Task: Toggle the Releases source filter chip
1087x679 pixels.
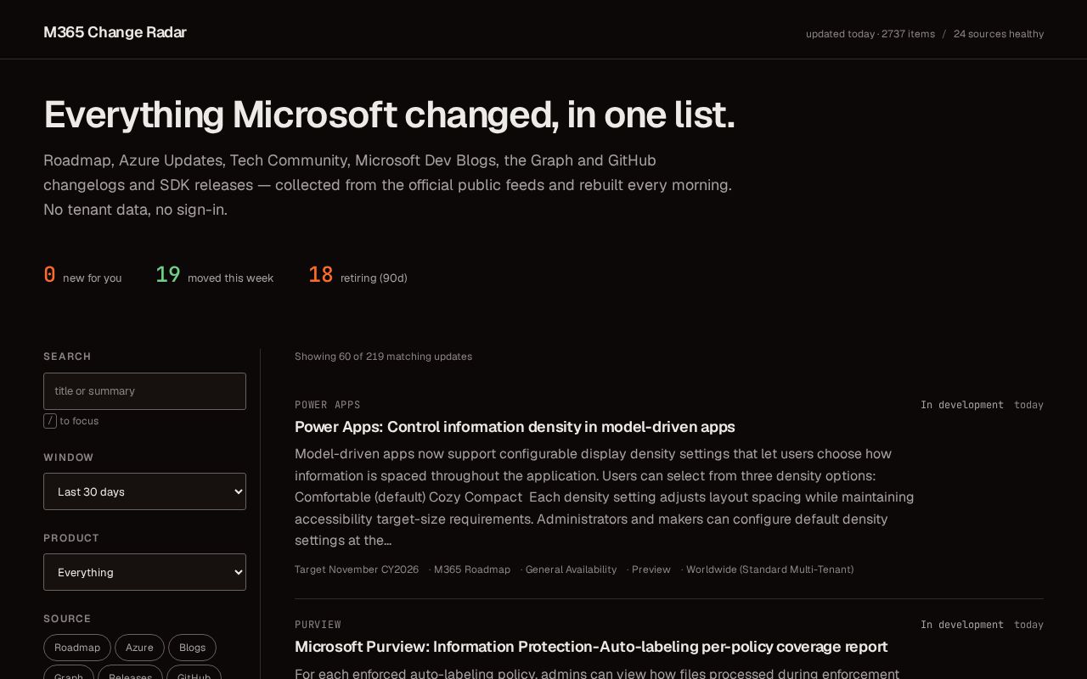Action: [x=130, y=672]
